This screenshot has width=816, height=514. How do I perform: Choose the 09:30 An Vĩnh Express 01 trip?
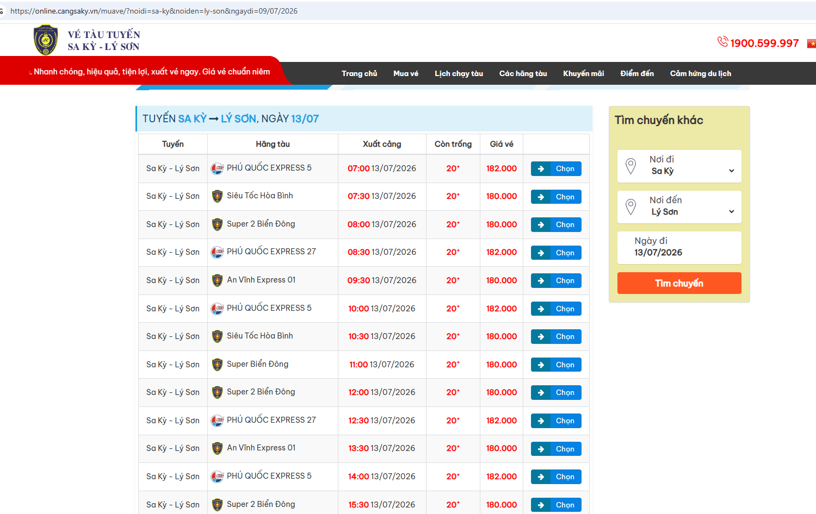click(556, 280)
